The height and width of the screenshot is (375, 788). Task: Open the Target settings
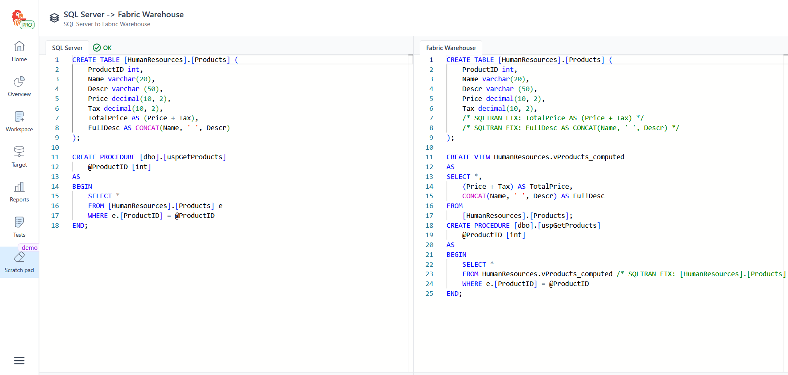(x=19, y=157)
